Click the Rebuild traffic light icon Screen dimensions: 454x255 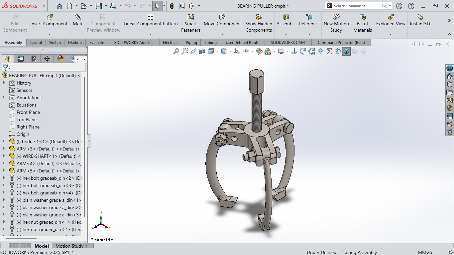tap(172, 6)
